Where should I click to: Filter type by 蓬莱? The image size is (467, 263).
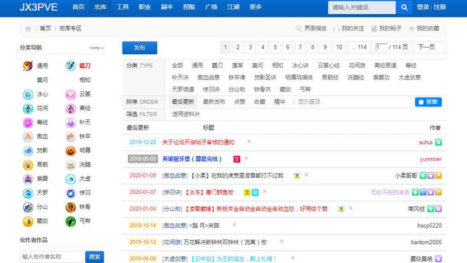[237, 66]
